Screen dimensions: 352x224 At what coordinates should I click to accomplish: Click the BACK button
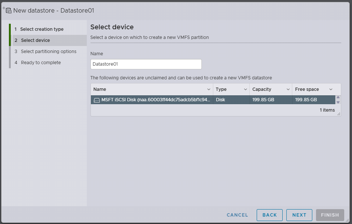coord(269,215)
